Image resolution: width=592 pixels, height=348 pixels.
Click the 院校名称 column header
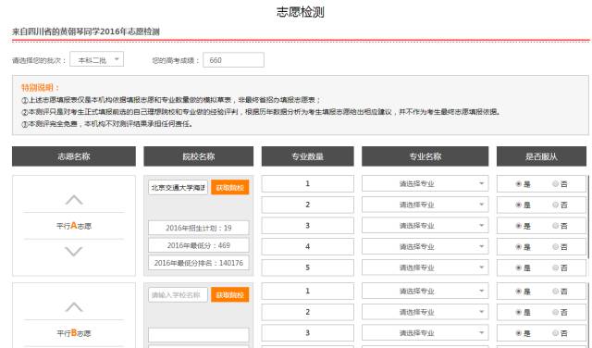click(199, 156)
